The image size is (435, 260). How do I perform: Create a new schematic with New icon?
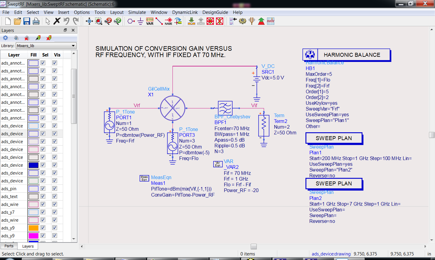(8, 21)
